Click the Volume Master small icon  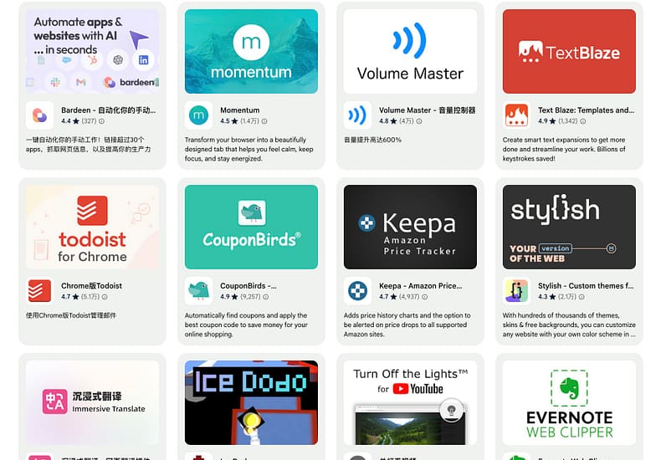[x=357, y=115]
